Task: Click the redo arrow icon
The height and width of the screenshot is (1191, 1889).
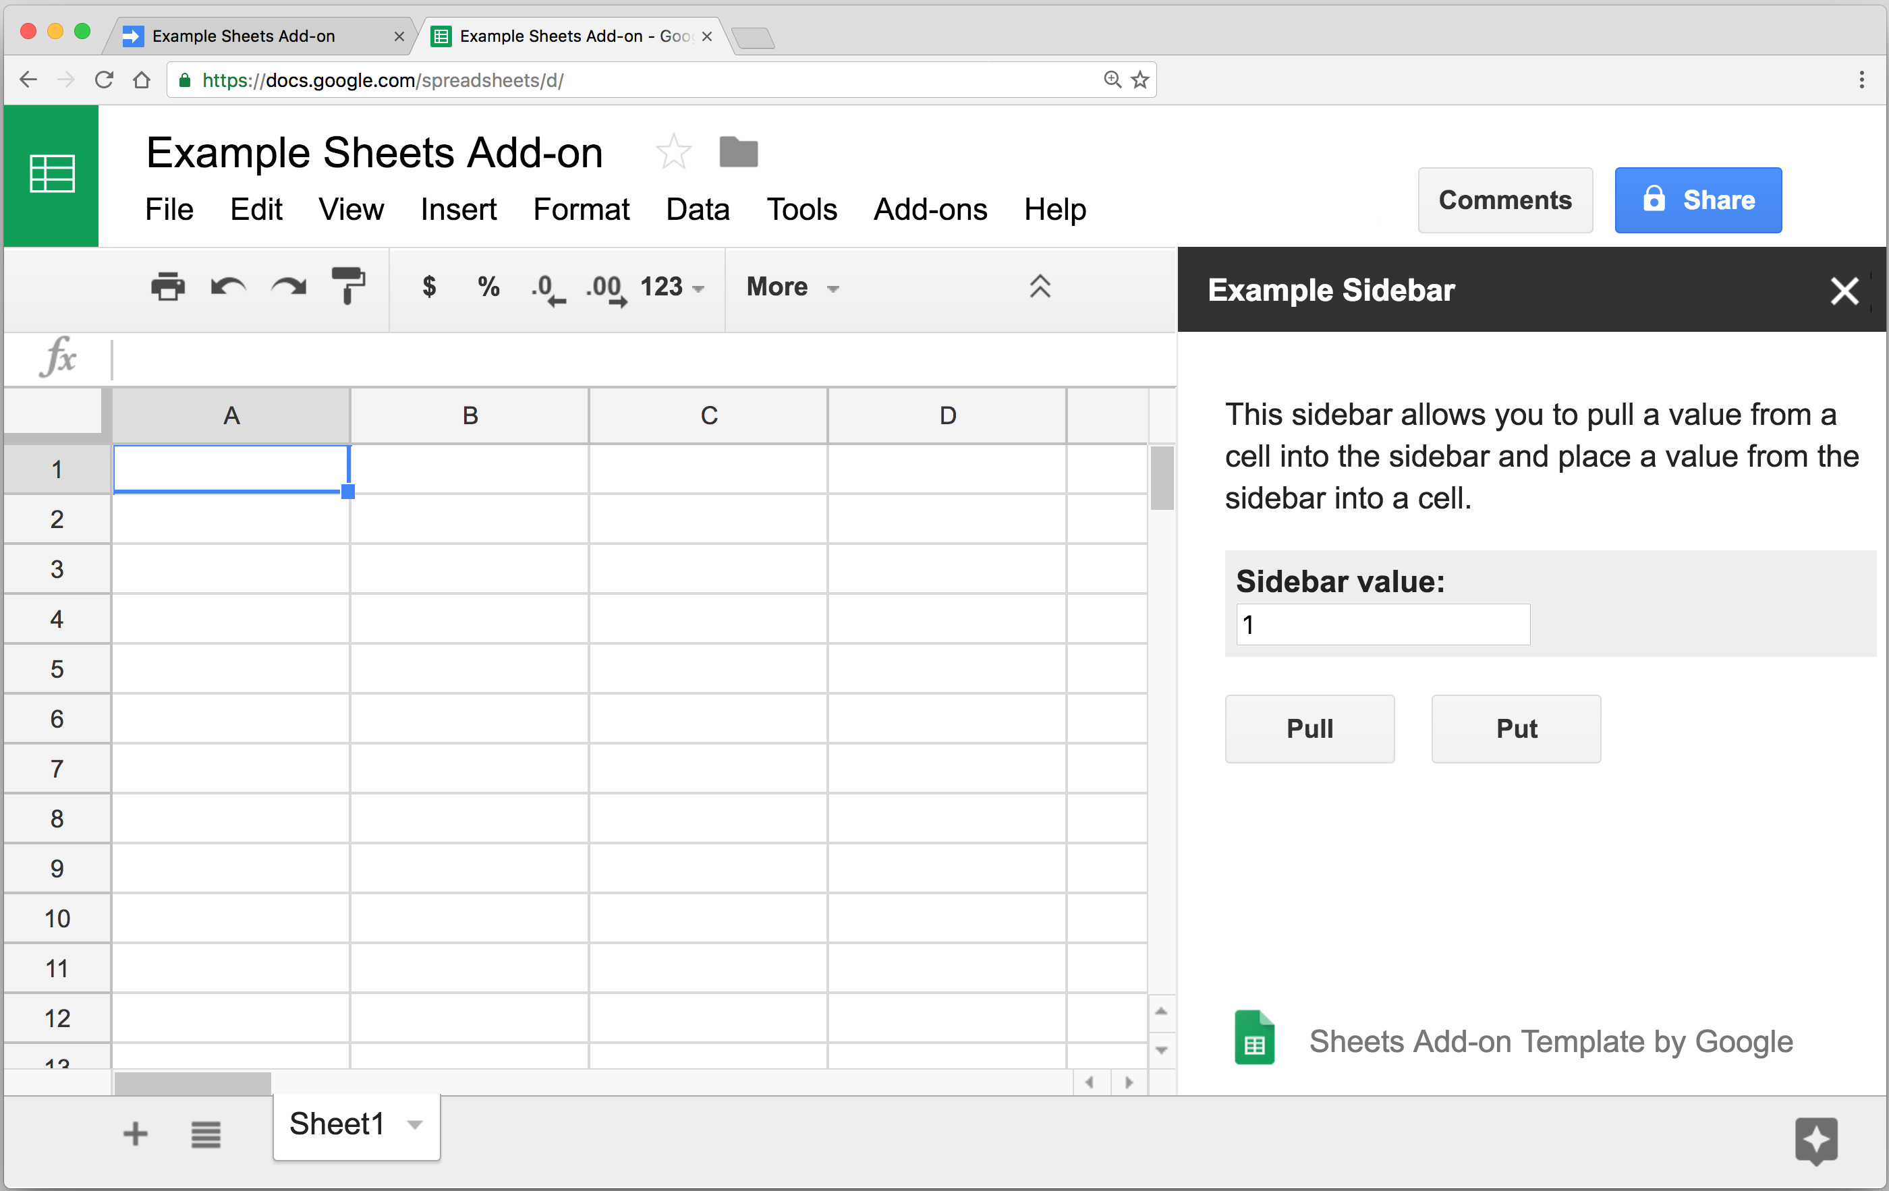Action: (288, 285)
